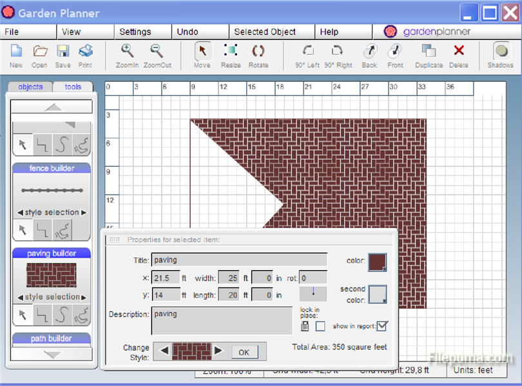Screen dimensions: 522x386
Task: Click the ZoomIn magnifier icon
Action: pyautogui.click(x=127, y=52)
